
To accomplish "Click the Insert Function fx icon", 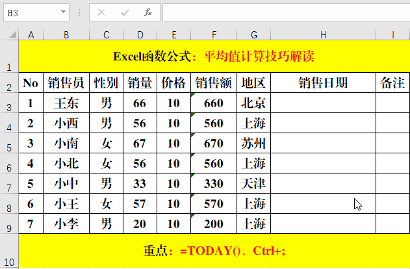I will coord(148,12).
